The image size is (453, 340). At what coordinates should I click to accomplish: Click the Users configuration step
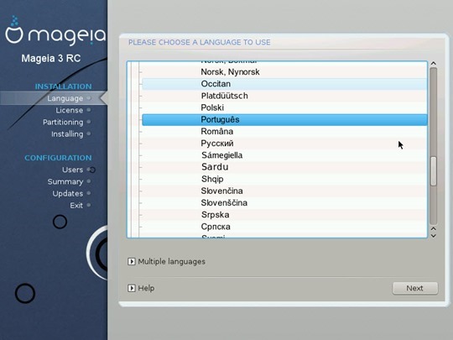(72, 170)
